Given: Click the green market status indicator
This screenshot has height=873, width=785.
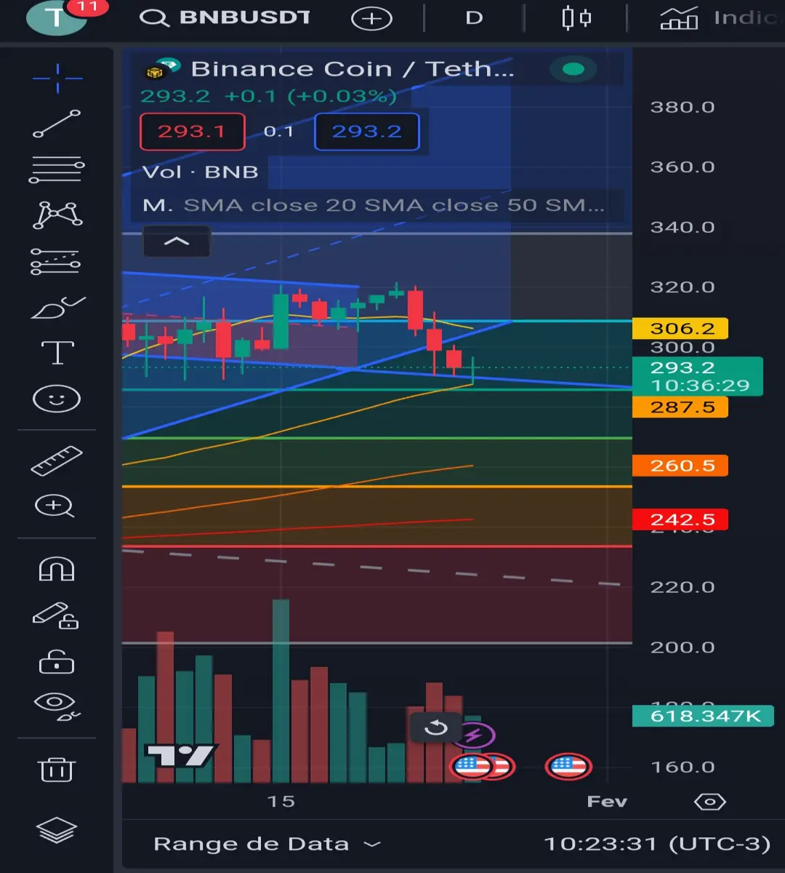Looking at the screenshot, I should coord(573,70).
